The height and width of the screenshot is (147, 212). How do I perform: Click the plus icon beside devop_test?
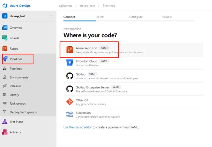51,16
